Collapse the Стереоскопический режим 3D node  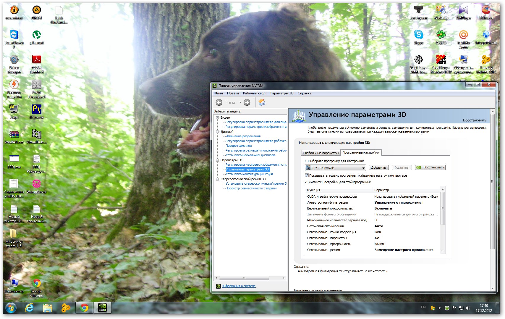coord(218,179)
